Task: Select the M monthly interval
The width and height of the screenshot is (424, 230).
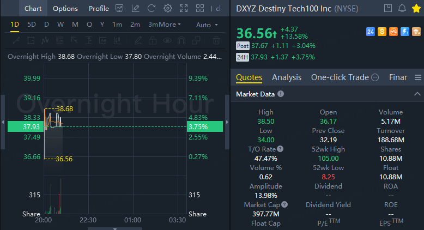Action: [75, 25]
